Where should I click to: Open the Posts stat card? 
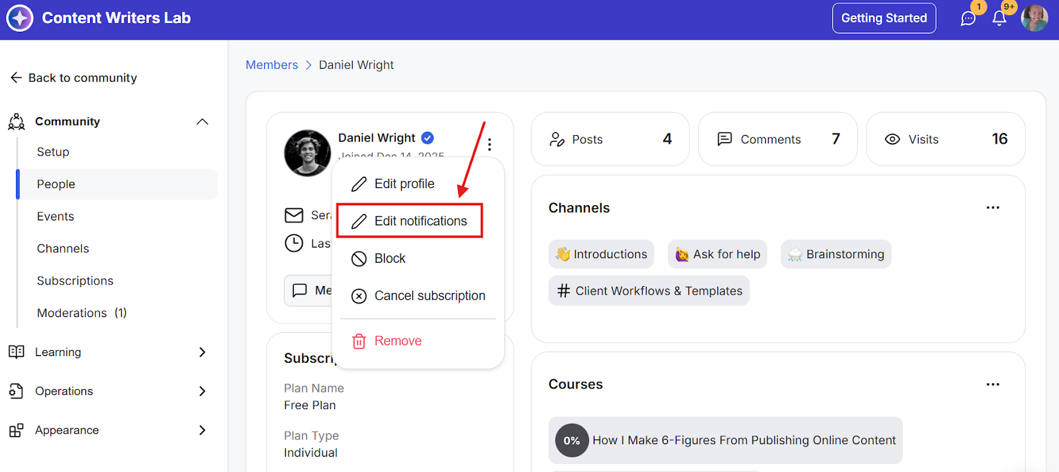click(x=610, y=139)
